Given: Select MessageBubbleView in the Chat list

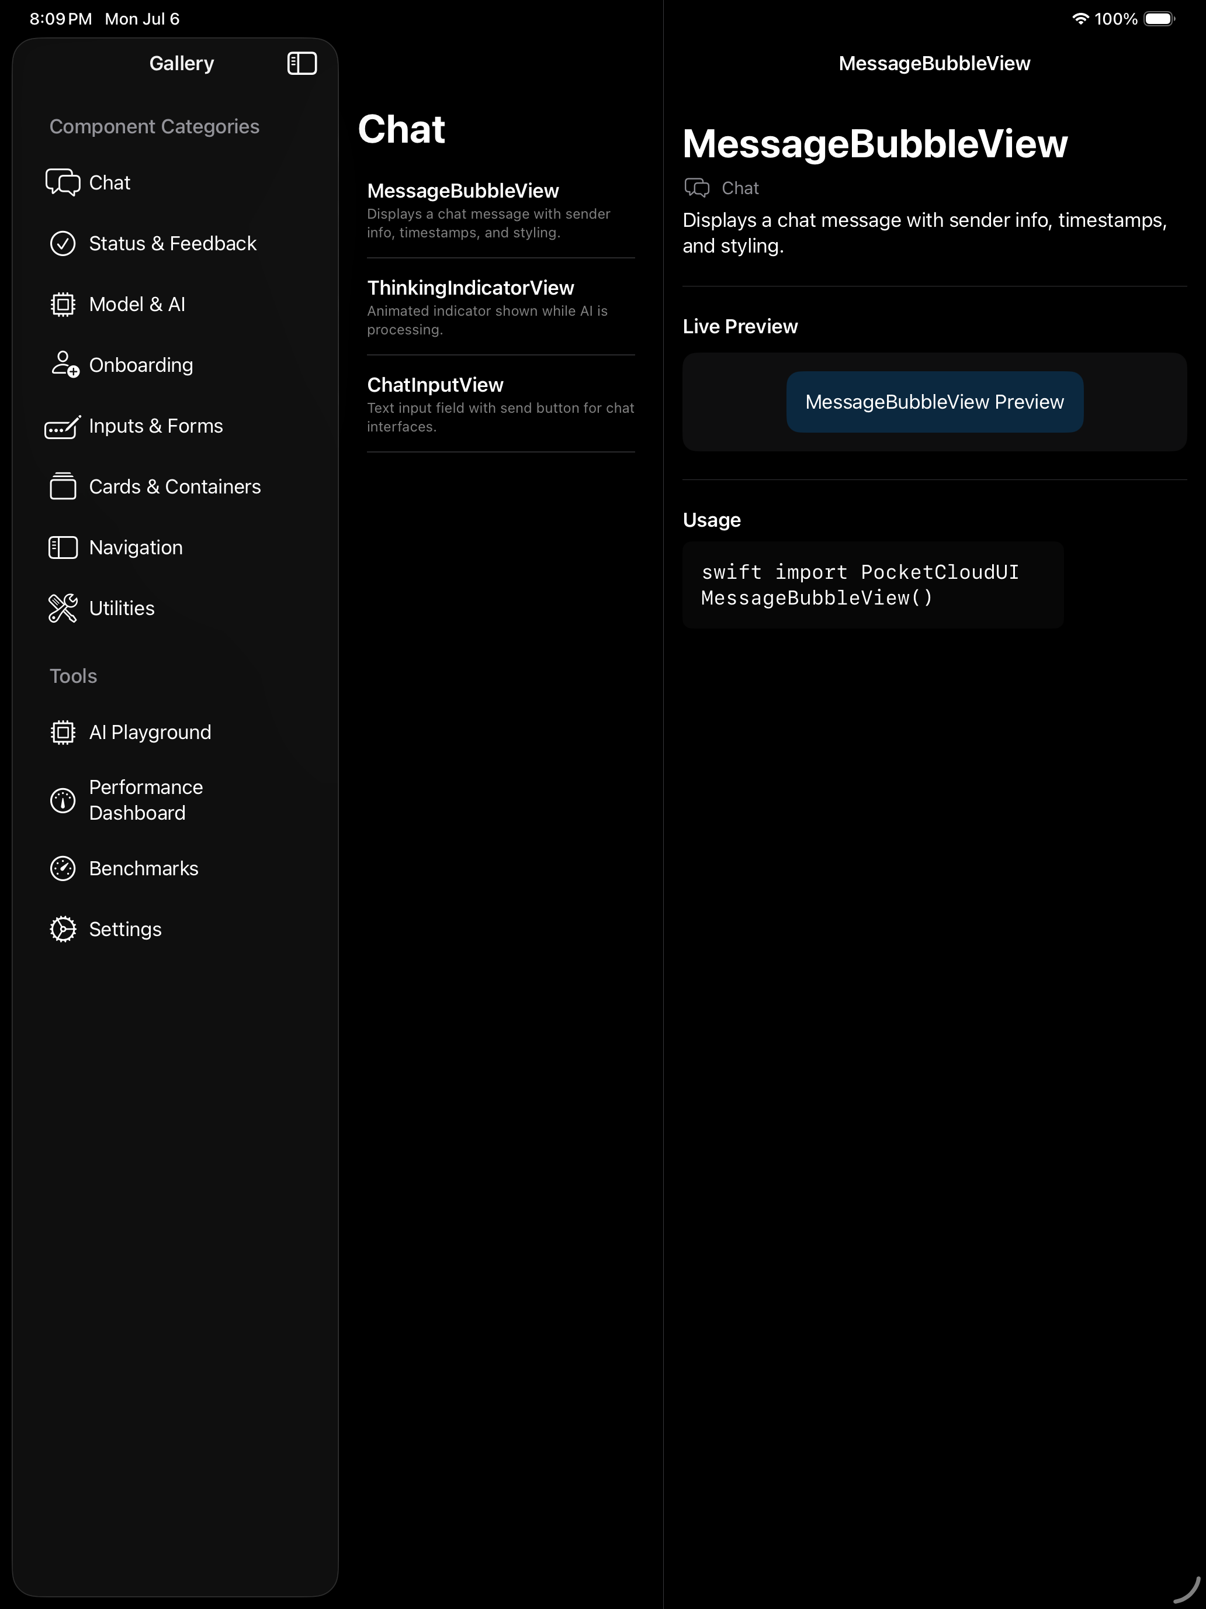Looking at the screenshot, I should tap(501, 210).
